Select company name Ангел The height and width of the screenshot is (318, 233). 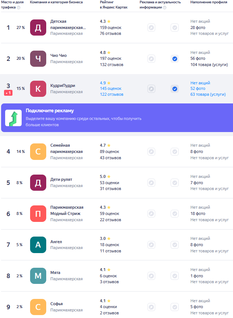click(56, 242)
